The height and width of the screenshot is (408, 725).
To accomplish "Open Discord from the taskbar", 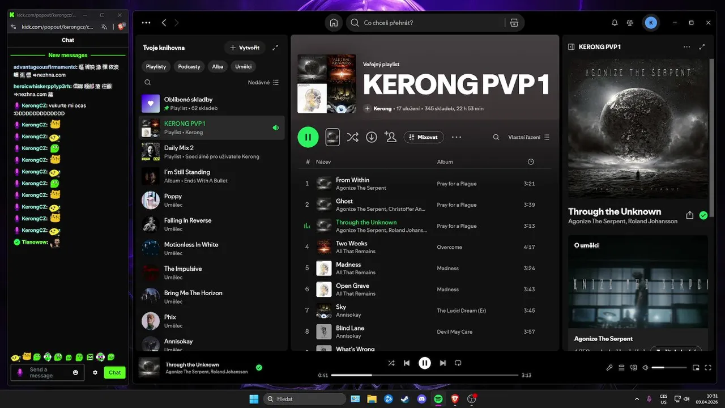I will pyautogui.click(x=421, y=399).
